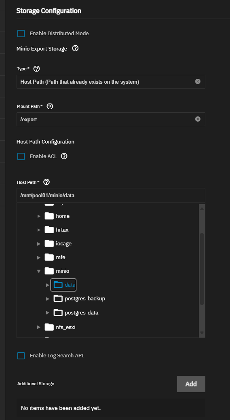Click scrollbar down arrow in folder tree
The width and height of the screenshot is (230, 420).
pyautogui.click(x=202, y=333)
